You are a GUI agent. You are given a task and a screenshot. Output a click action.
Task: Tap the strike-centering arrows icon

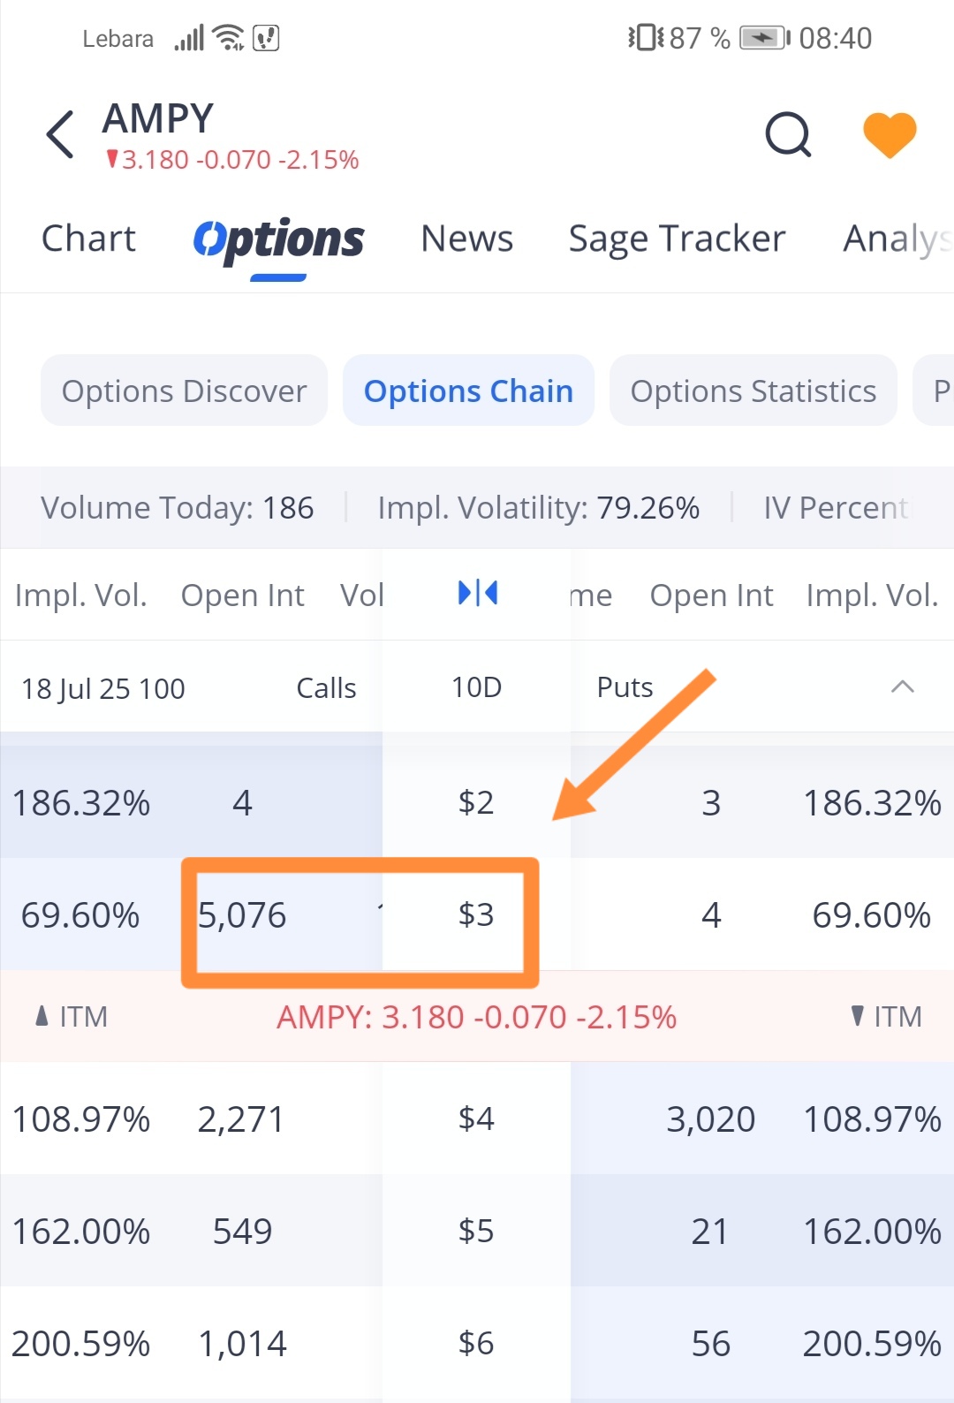click(477, 593)
